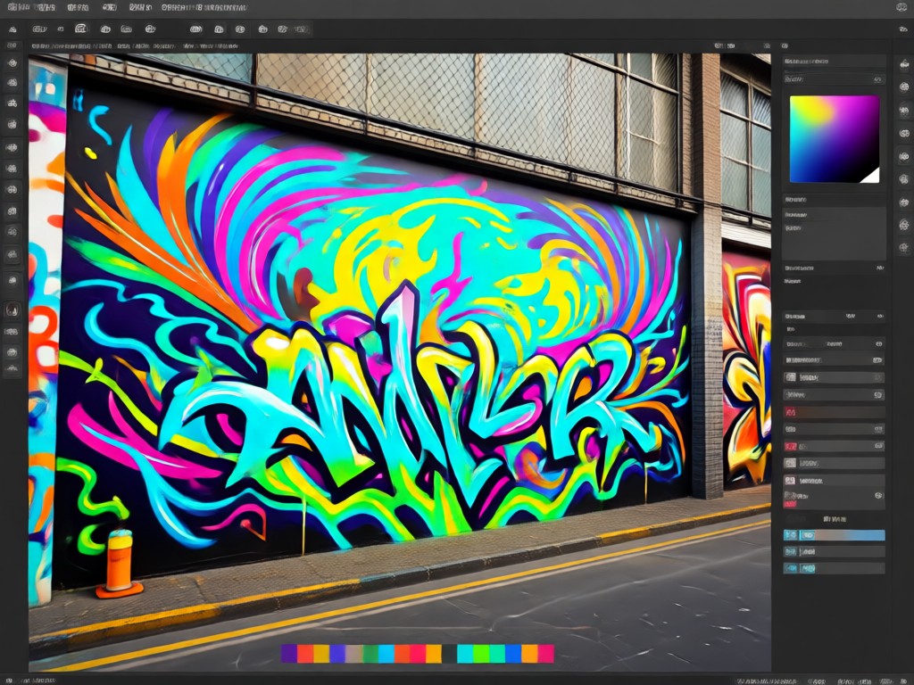Image resolution: width=914 pixels, height=685 pixels.
Task: Click the top header of the right panel
Action: point(834,62)
